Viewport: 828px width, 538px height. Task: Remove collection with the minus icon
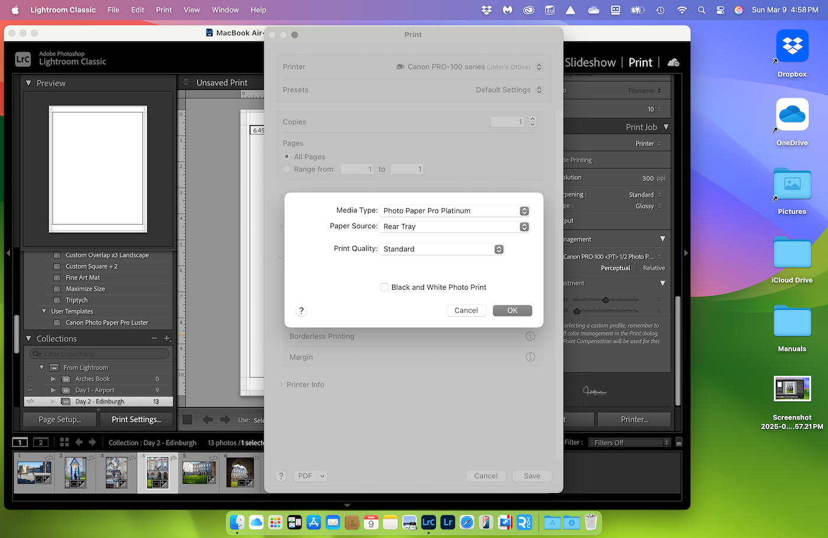[154, 339]
